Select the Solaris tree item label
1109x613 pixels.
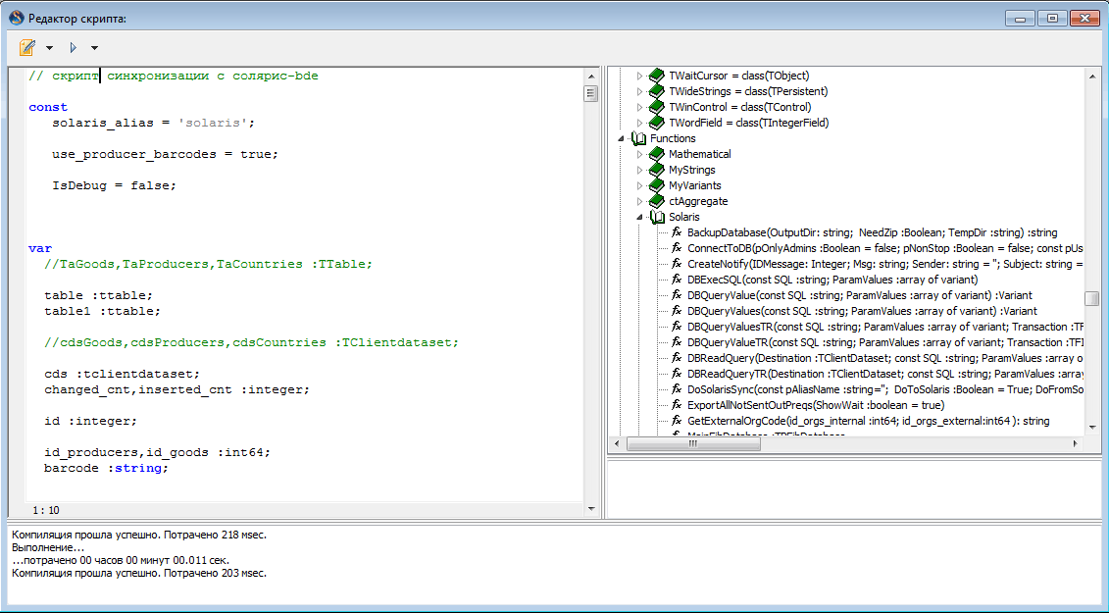683,218
